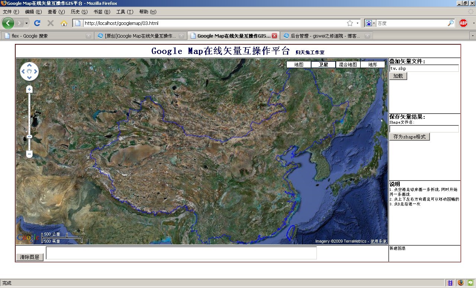This screenshot has width=476, height=288.
Task: Open the 文件 (F) menu
Action: click(x=11, y=12)
